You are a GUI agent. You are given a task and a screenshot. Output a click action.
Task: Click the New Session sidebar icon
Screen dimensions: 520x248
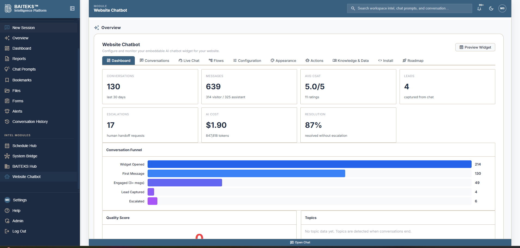pyautogui.click(x=7, y=28)
